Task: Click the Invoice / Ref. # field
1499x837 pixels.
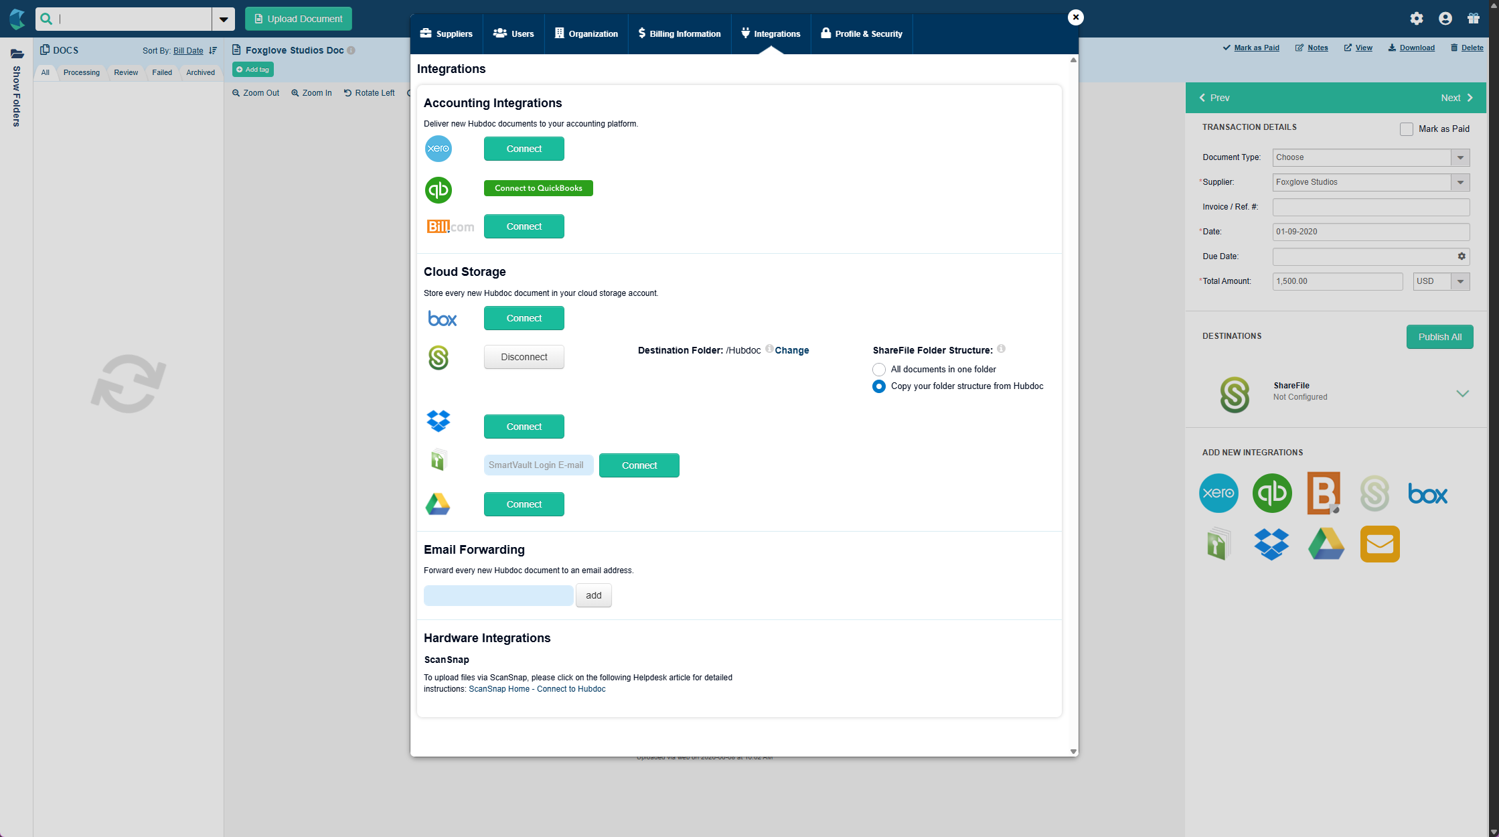Action: coord(1370,207)
